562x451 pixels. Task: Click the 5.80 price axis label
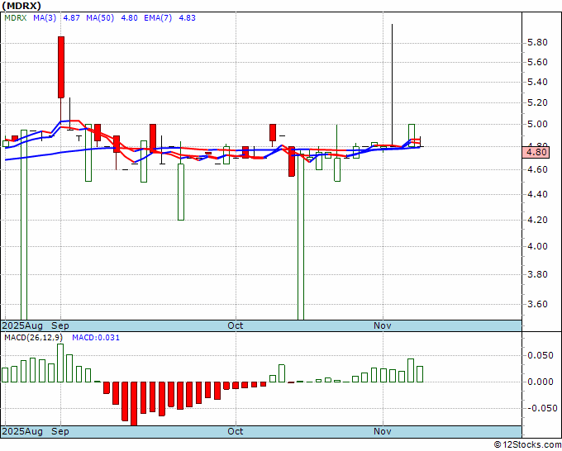[x=538, y=43]
